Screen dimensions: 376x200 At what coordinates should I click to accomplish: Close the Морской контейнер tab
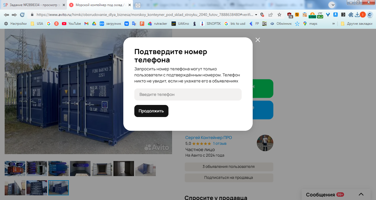pos(129,5)
